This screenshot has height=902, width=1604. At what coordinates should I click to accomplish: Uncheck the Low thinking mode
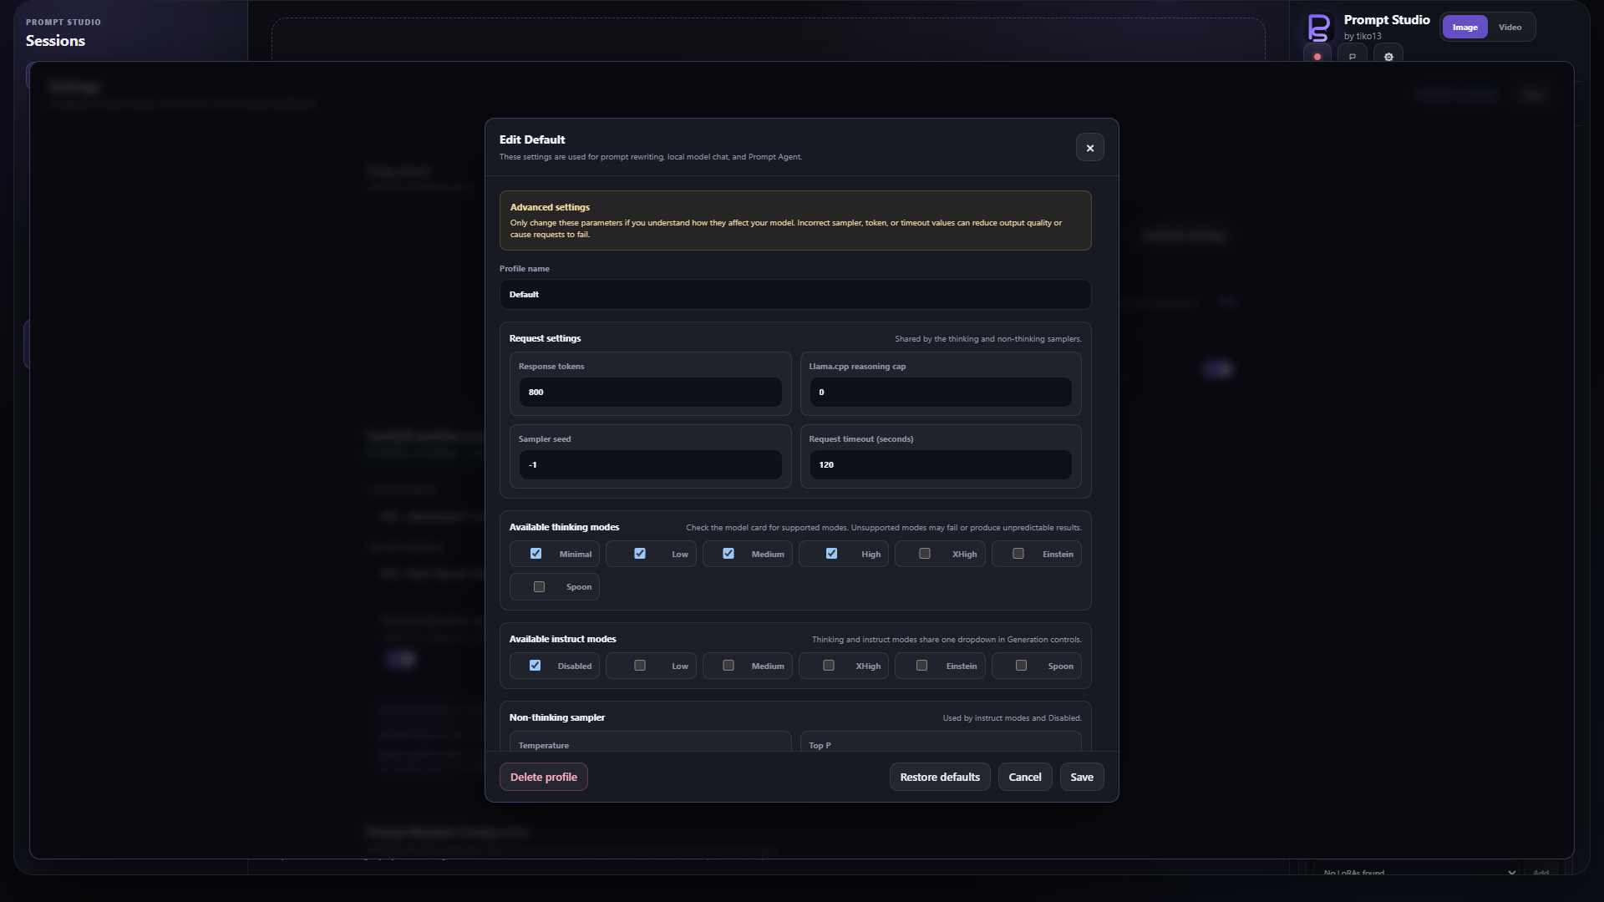(640, 554)
